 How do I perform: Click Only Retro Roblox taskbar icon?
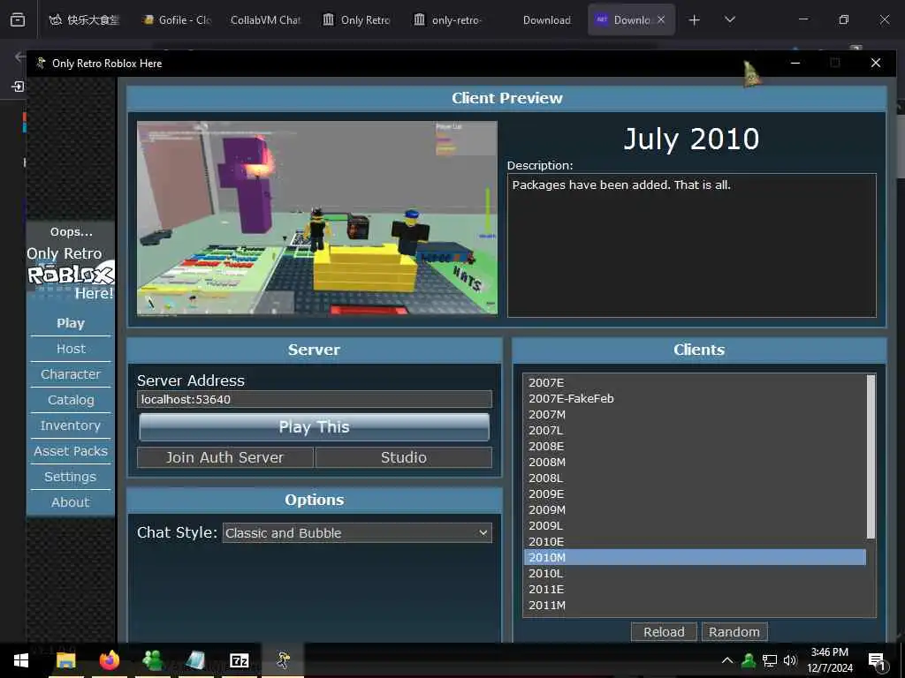[283, 660]
